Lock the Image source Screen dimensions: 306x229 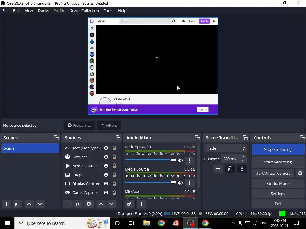(x=114, y=175)
